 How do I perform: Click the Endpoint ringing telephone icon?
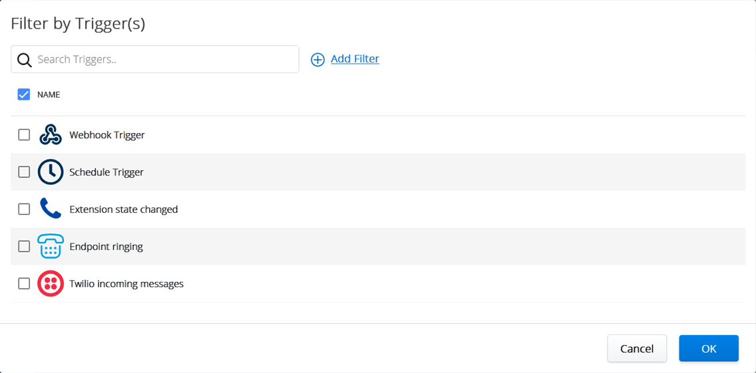(51, 247)
